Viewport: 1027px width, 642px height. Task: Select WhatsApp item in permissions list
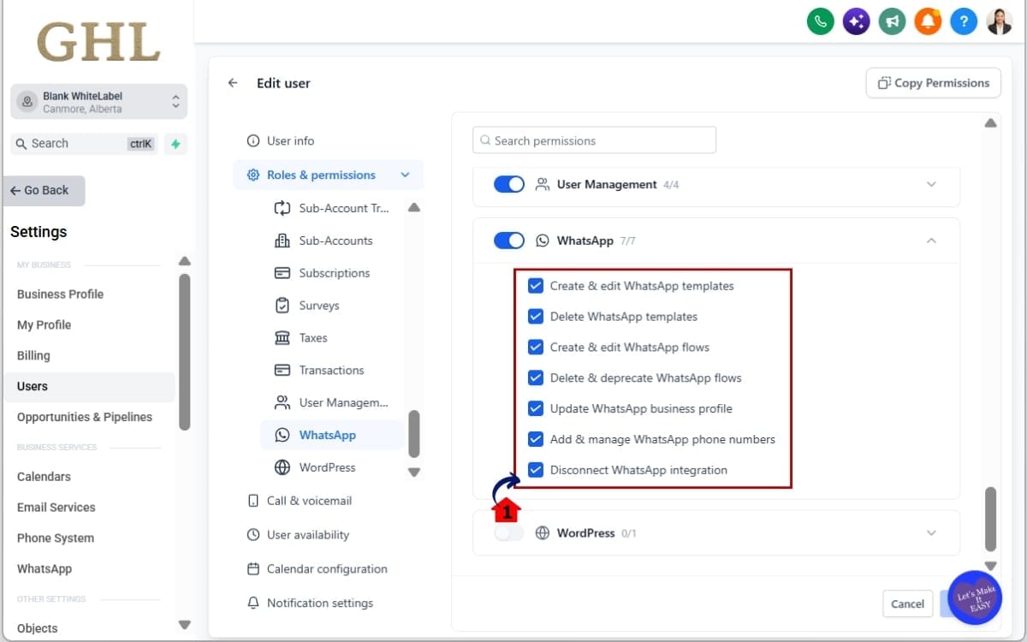pos(332,435)
